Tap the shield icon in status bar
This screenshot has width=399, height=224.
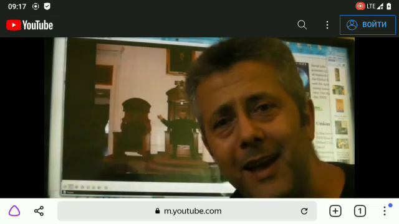(x=47, y=6)
